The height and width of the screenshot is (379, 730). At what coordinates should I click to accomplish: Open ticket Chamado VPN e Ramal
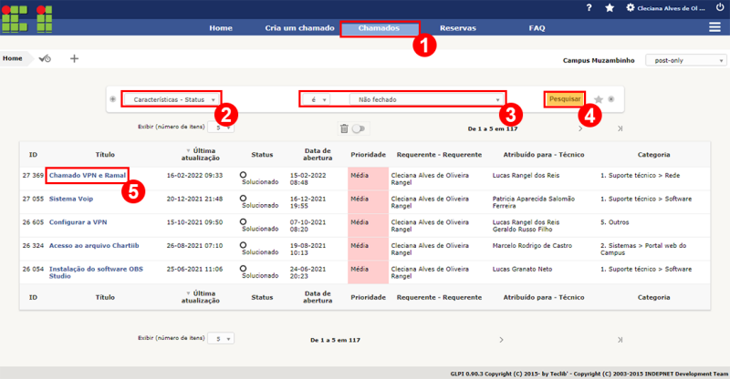[x=88, y=175]
